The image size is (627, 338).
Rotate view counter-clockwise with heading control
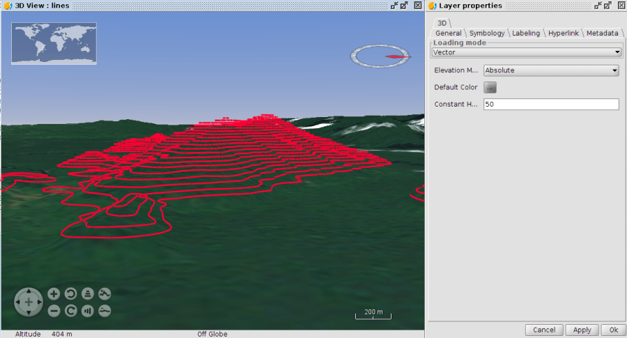70,294
